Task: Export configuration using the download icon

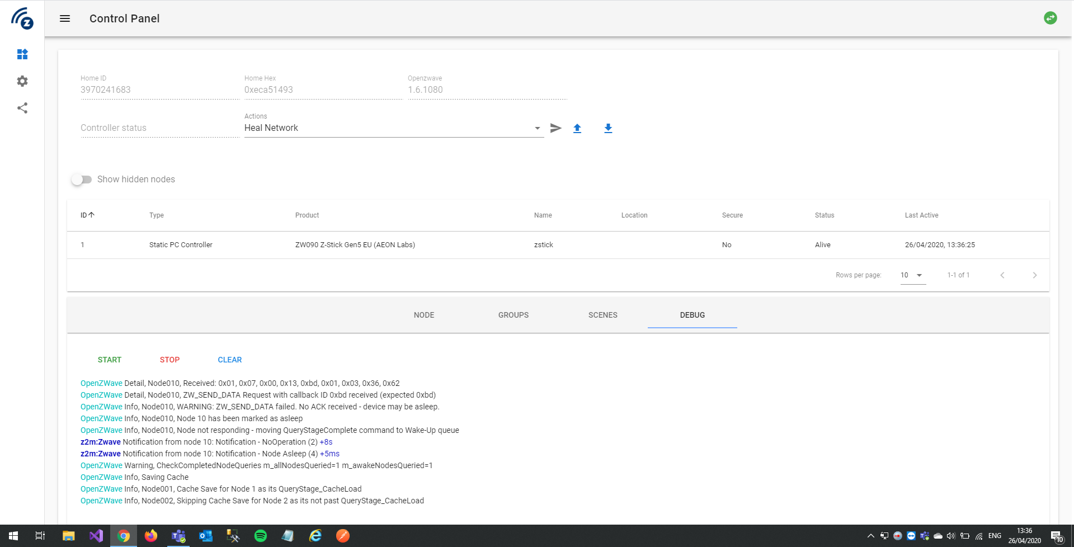Action: coord(608,128)
